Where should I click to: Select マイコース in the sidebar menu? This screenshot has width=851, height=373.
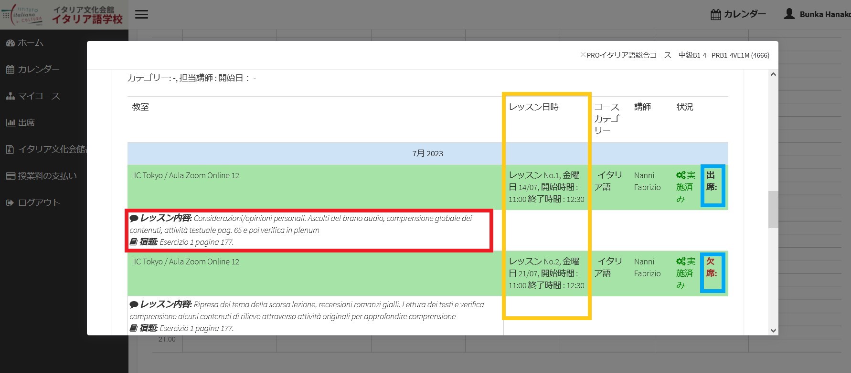[39, 96]
